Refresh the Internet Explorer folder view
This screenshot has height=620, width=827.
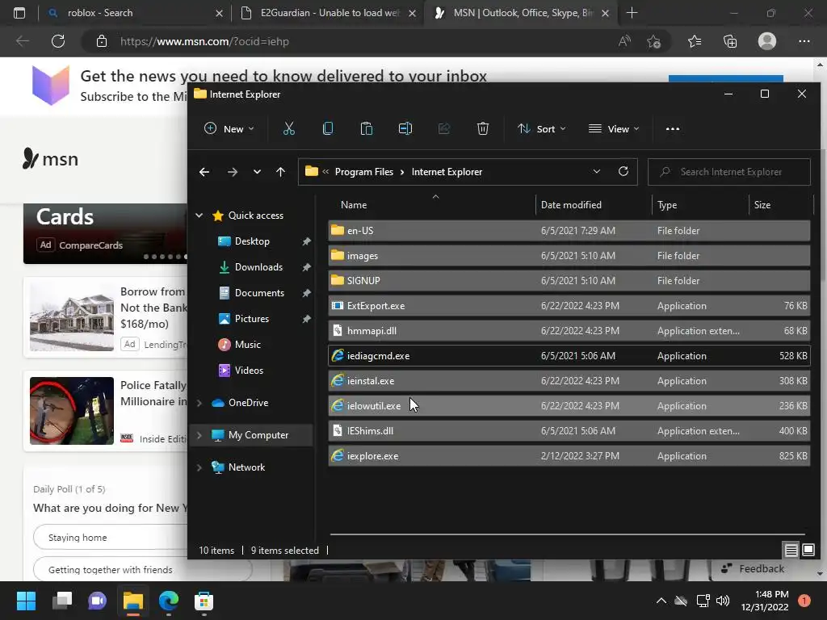623,171
